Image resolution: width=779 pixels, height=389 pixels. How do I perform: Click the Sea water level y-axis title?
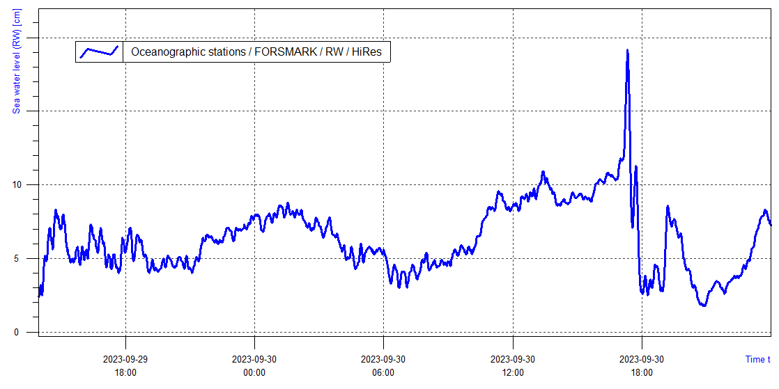coord(16,62)
